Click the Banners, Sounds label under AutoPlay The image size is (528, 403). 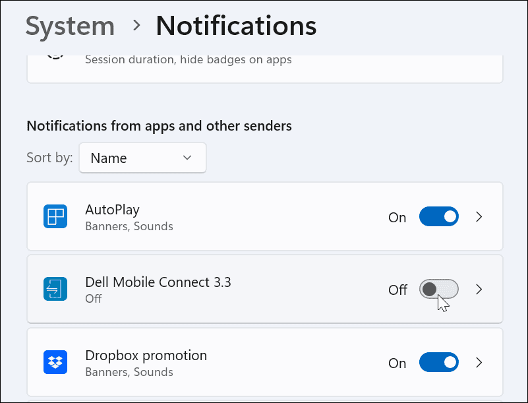(129, 226)
